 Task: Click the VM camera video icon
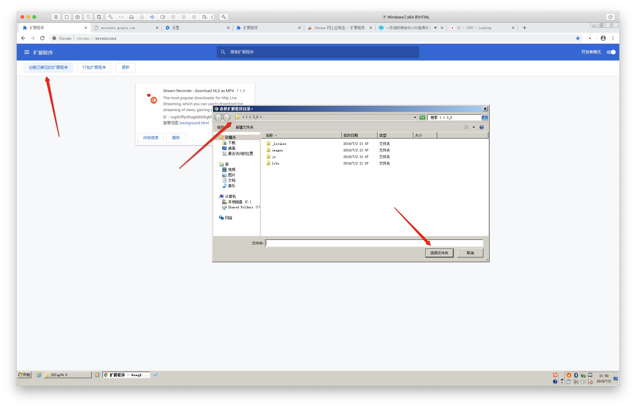pyautogui.click(x=163, y=17)
